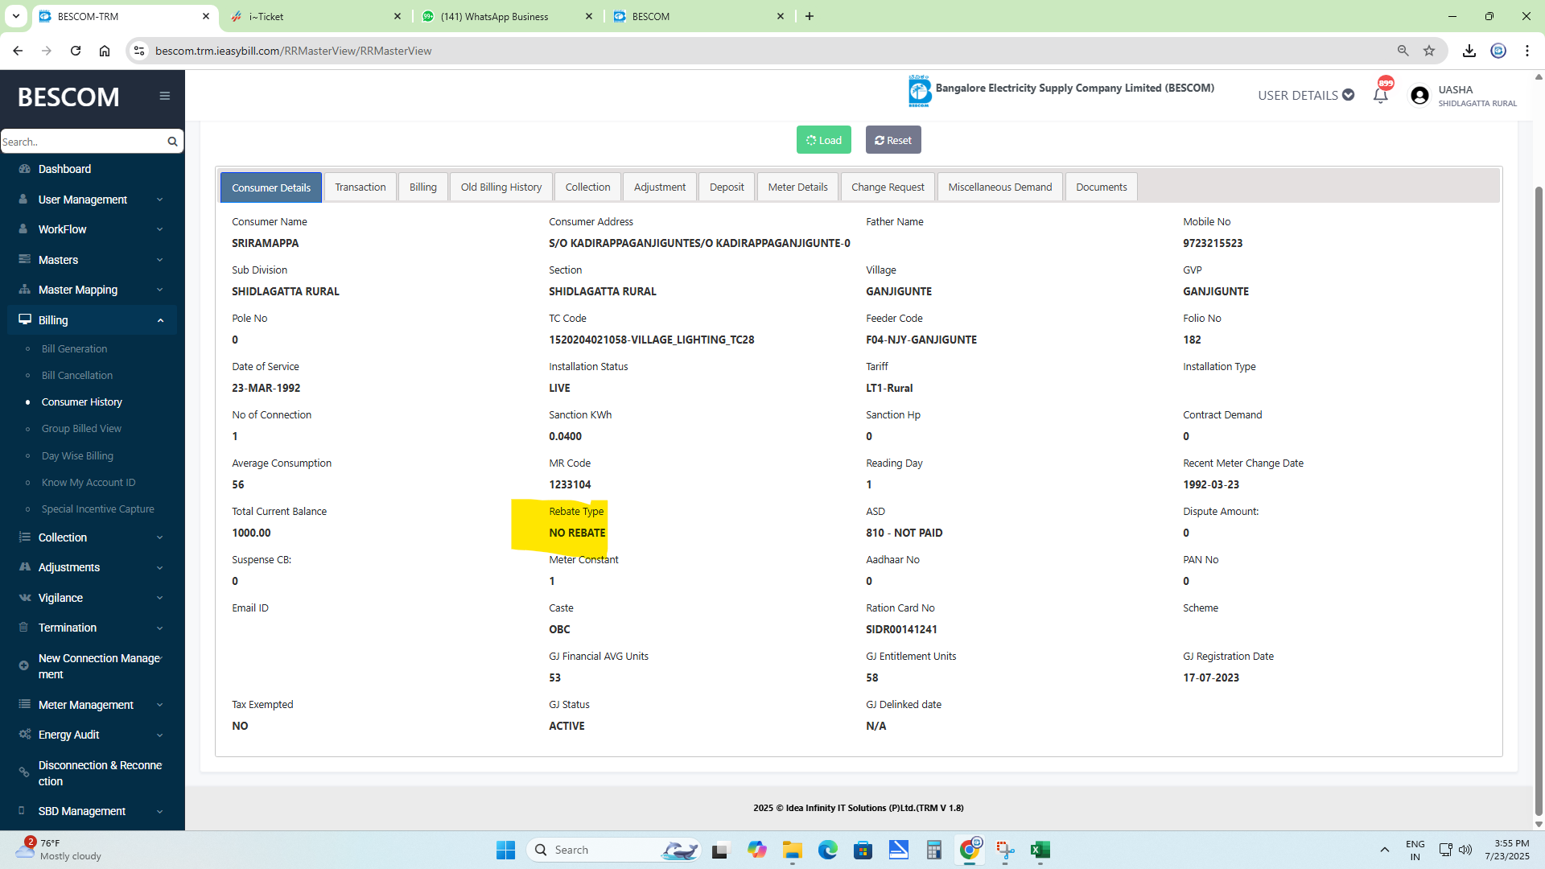Open the USER DETAILS dropdown
This screenshot has width=1545, height=869.
1305,95
